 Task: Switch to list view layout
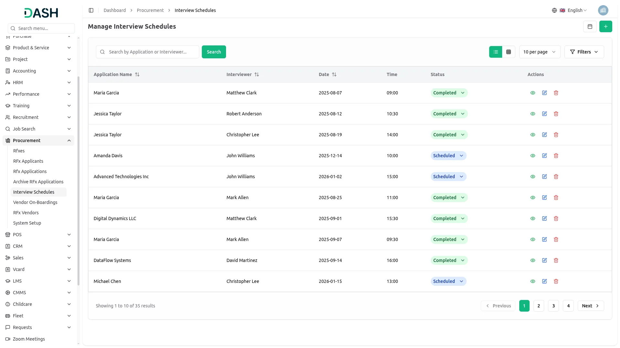point(495,52)
